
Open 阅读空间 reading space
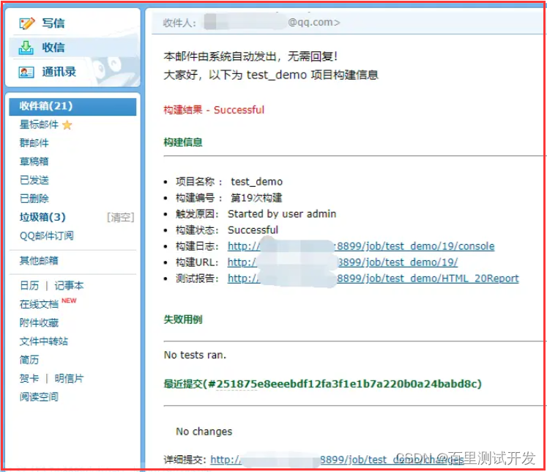tap(39, 397)
